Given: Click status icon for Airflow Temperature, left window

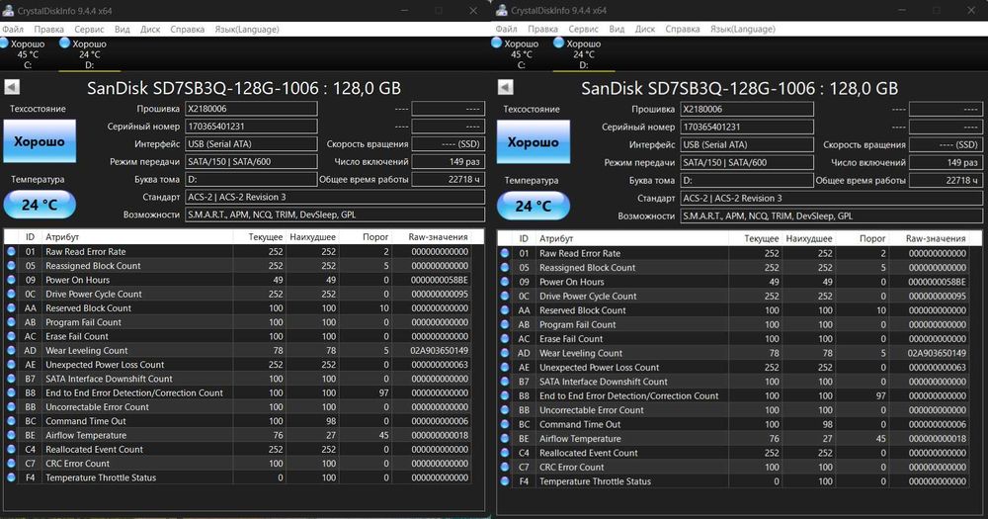Looking at the screenshot, I should coord(11,435).
